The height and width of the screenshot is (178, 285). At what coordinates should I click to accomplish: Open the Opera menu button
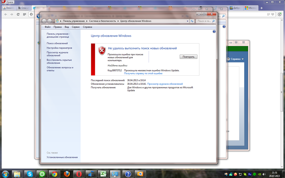(8, 2)
